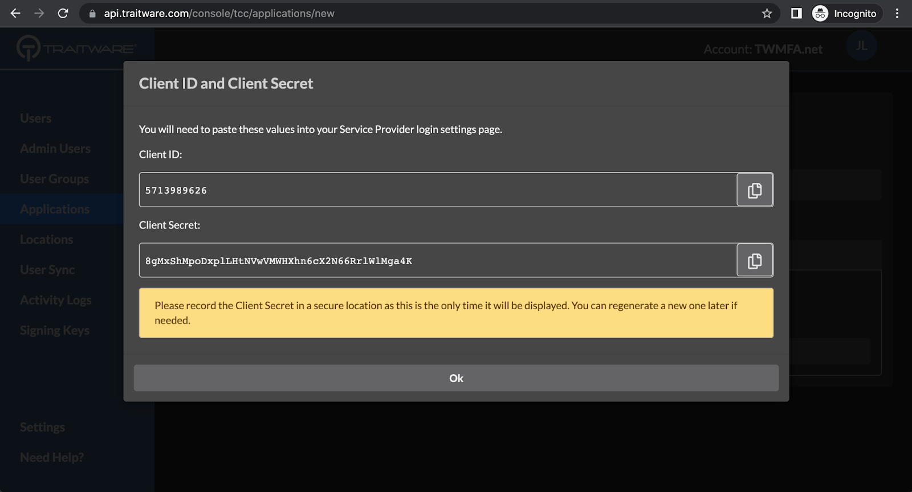Open Applications in the sidebar
Screen dimensions: 912x492
tap(55, 209)
